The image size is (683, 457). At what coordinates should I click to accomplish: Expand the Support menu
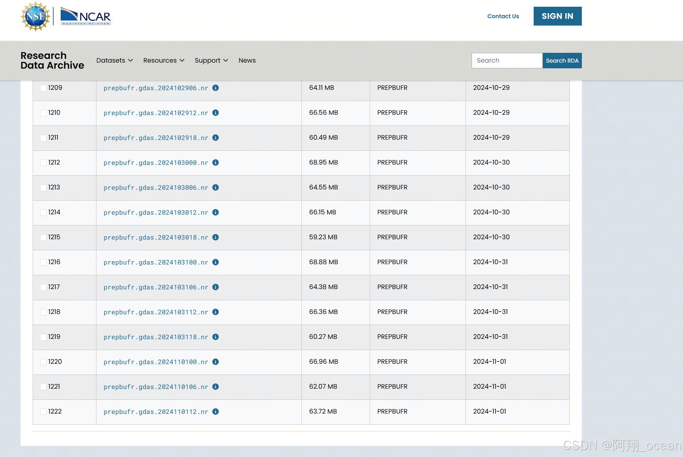[x=211, y=60]
